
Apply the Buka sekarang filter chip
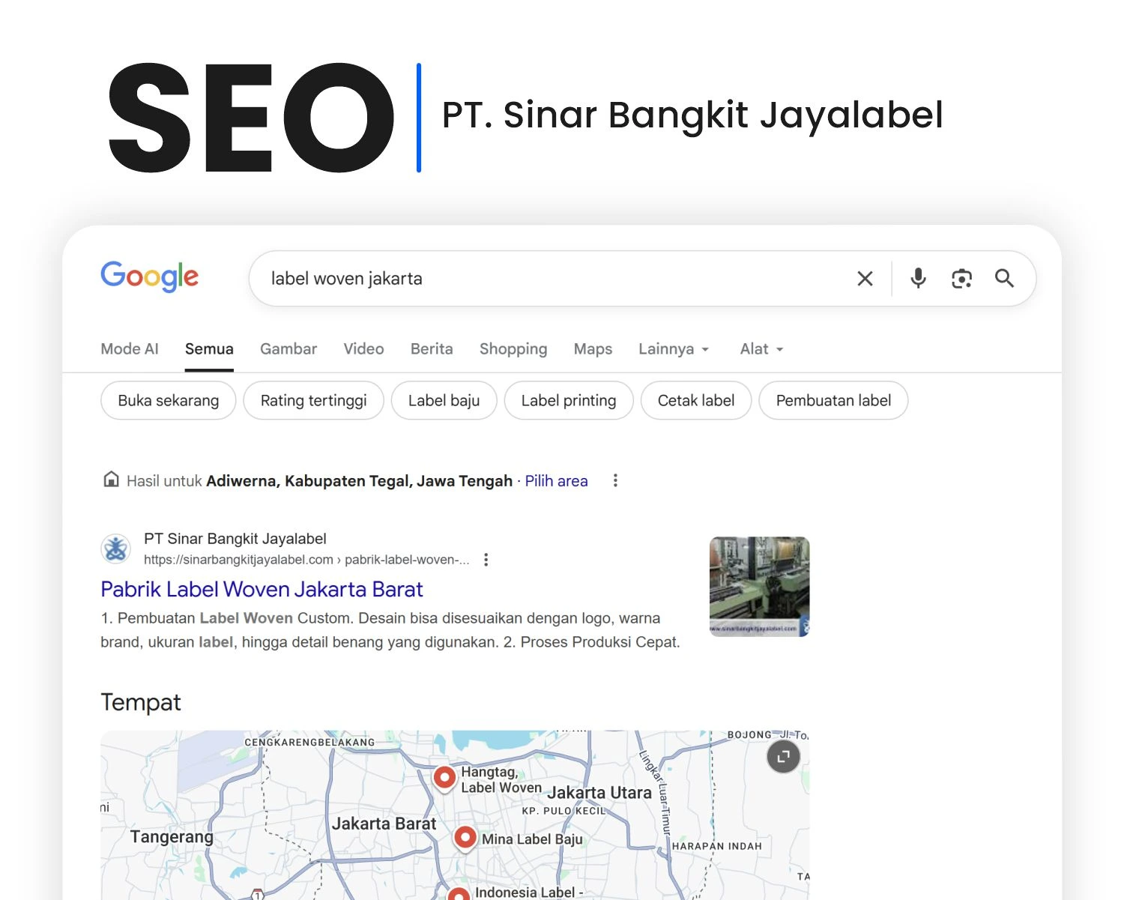tap(169, 401)
